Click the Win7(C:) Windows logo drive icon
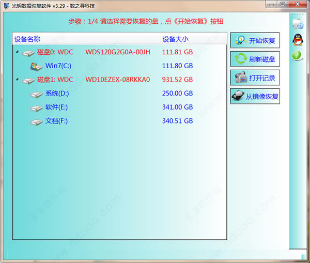Image resolution: width=310 pixels, height=263 pixels. coord(36,66)
